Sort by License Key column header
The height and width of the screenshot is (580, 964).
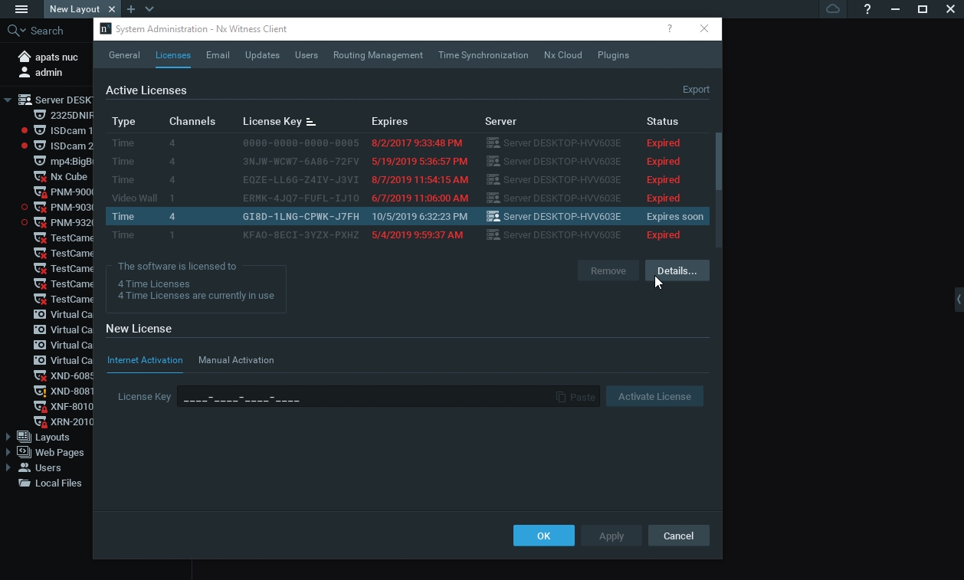279,121
